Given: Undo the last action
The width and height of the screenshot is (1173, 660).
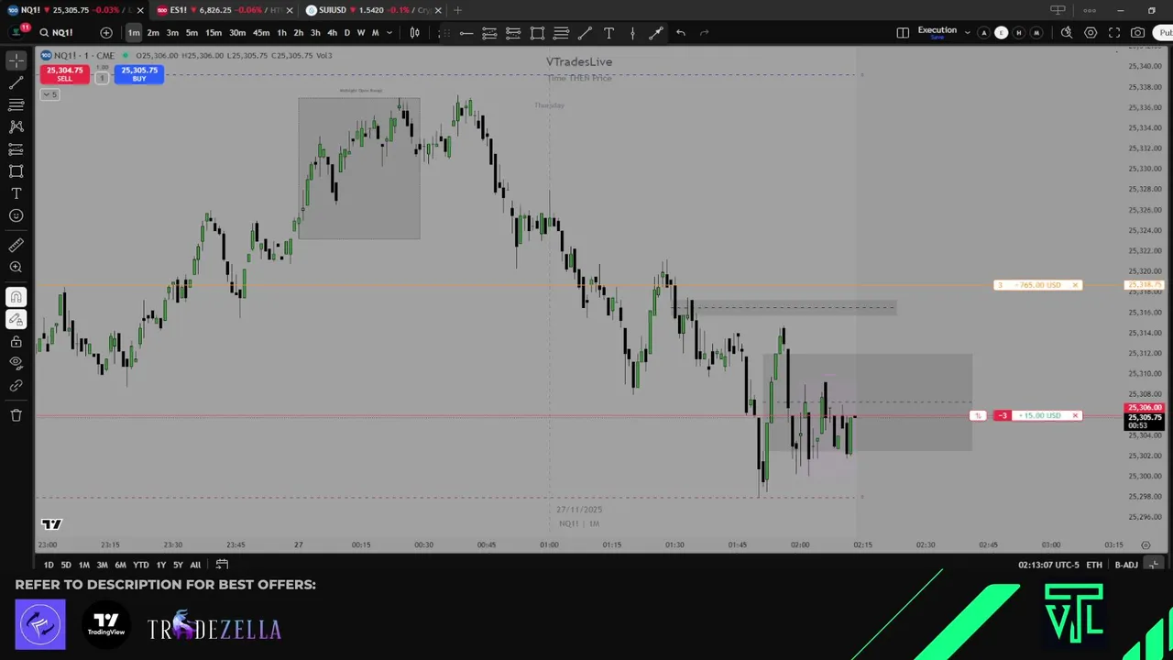Looking at the screenshot, I should pos(681,33).
